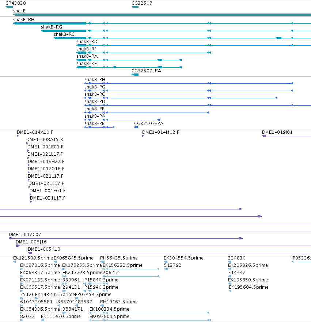Select the EK217723.5prime EST label
The height and width of the screenshot is (322, 311).
tap(82, 273)
